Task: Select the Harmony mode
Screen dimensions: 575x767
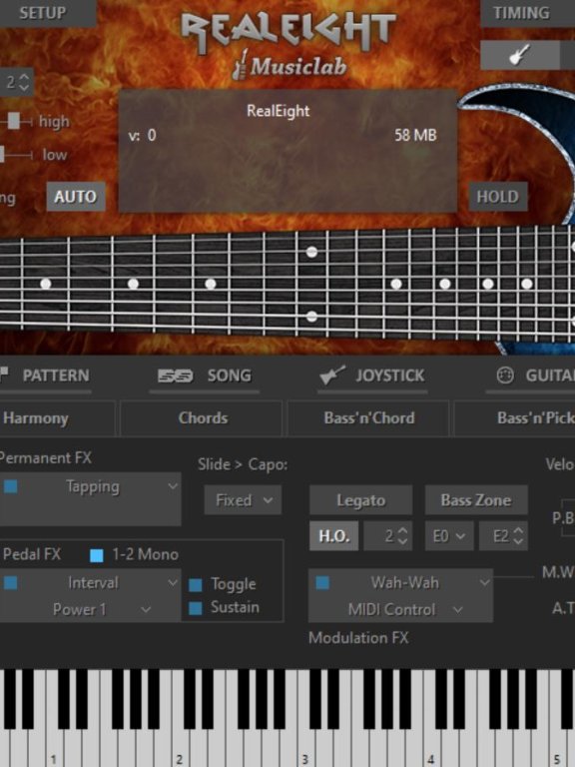Action: [57, 418]
